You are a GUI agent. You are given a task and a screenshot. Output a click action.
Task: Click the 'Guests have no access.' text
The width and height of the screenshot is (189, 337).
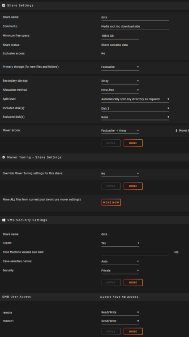tap(120, 297)
